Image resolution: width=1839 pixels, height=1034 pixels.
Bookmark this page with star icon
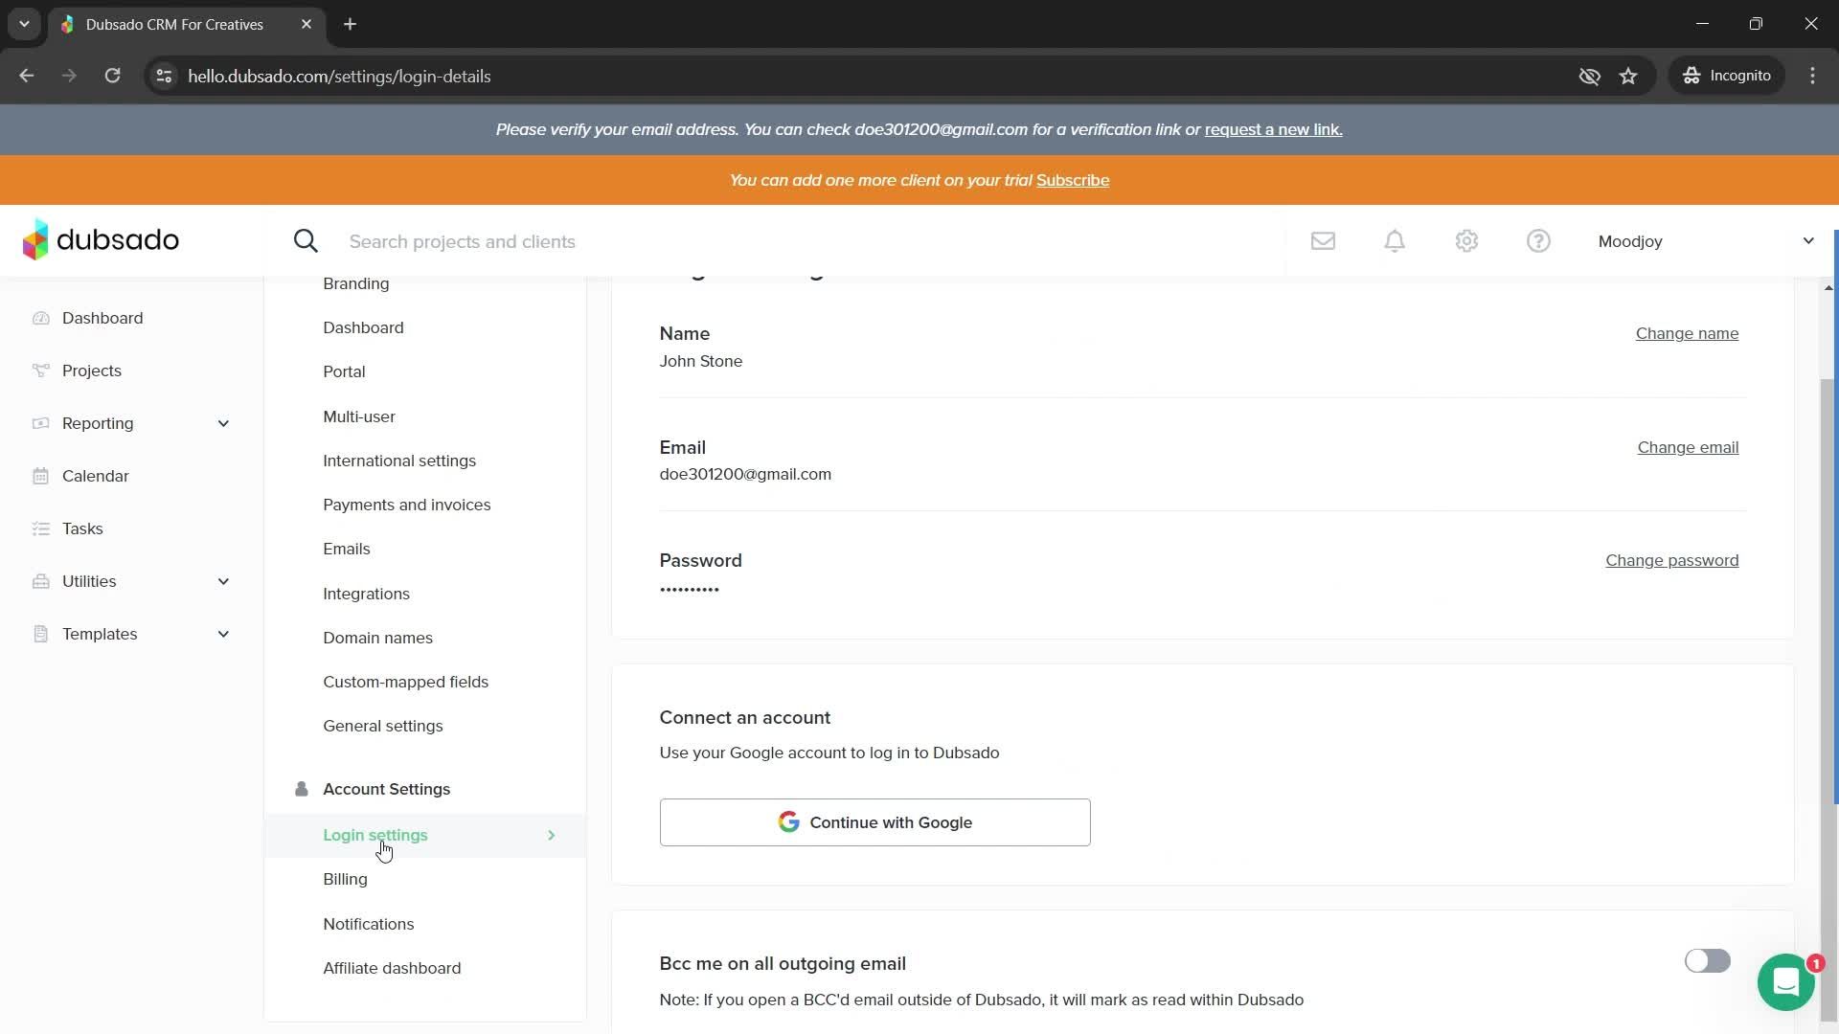pyautogui.click(x=1628, y=76)
